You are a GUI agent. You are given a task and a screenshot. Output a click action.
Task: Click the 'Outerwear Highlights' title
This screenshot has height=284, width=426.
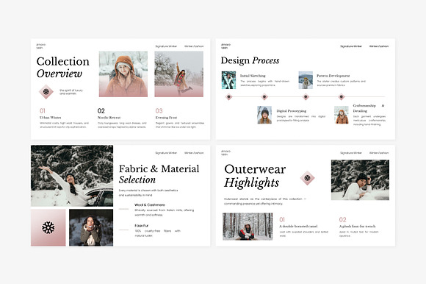click(255, 176)
